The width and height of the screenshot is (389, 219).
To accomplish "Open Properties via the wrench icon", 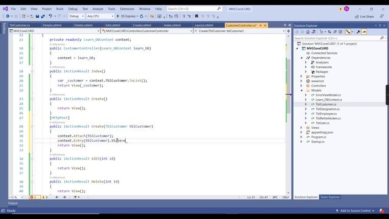I will click(x=358, y=32).
